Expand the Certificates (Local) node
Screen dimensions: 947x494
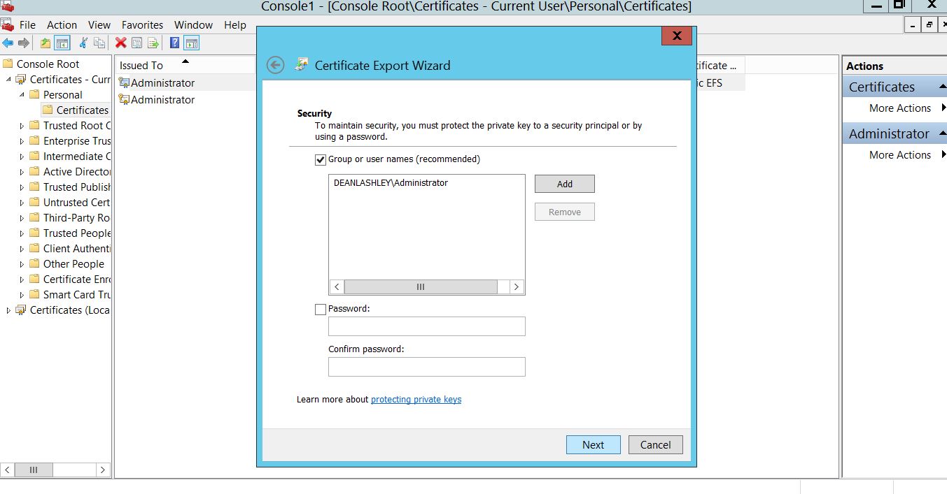pos(8,310)
